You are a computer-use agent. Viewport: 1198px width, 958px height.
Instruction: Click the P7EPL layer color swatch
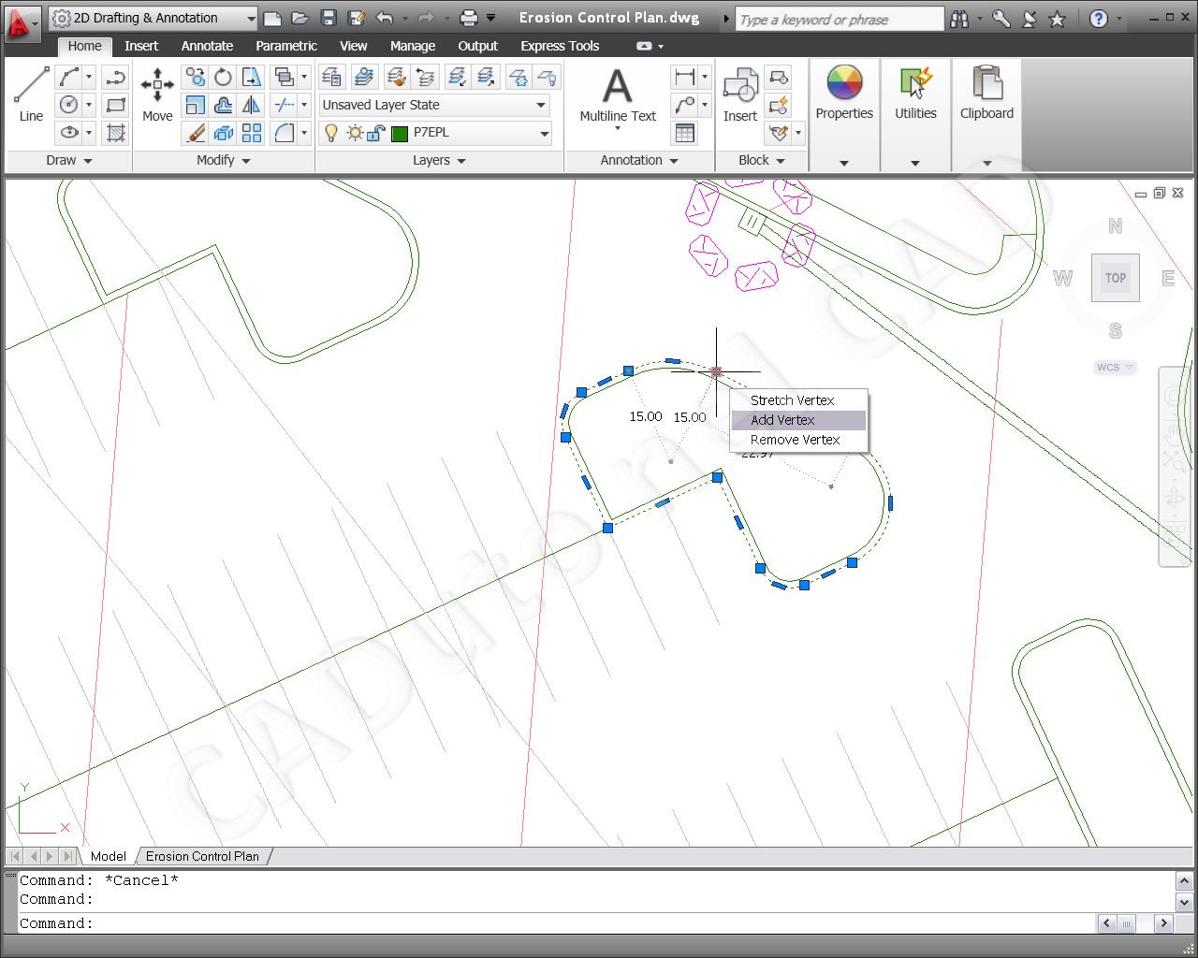[x=400, y=134]
